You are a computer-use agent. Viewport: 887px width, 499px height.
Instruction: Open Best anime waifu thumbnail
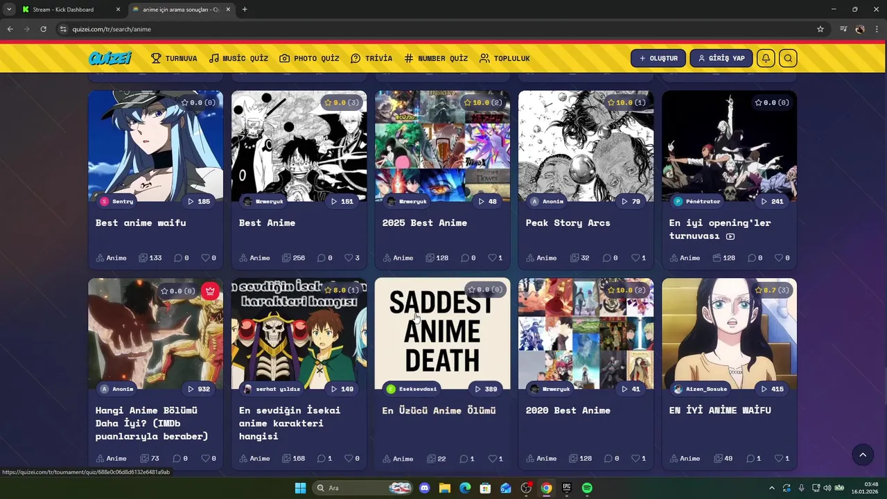pos(156,146)
